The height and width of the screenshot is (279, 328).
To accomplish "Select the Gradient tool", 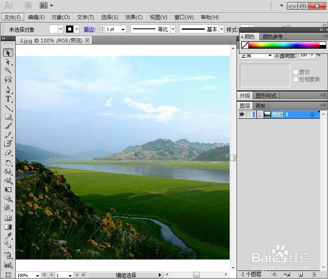I will (x=8, y=227).
